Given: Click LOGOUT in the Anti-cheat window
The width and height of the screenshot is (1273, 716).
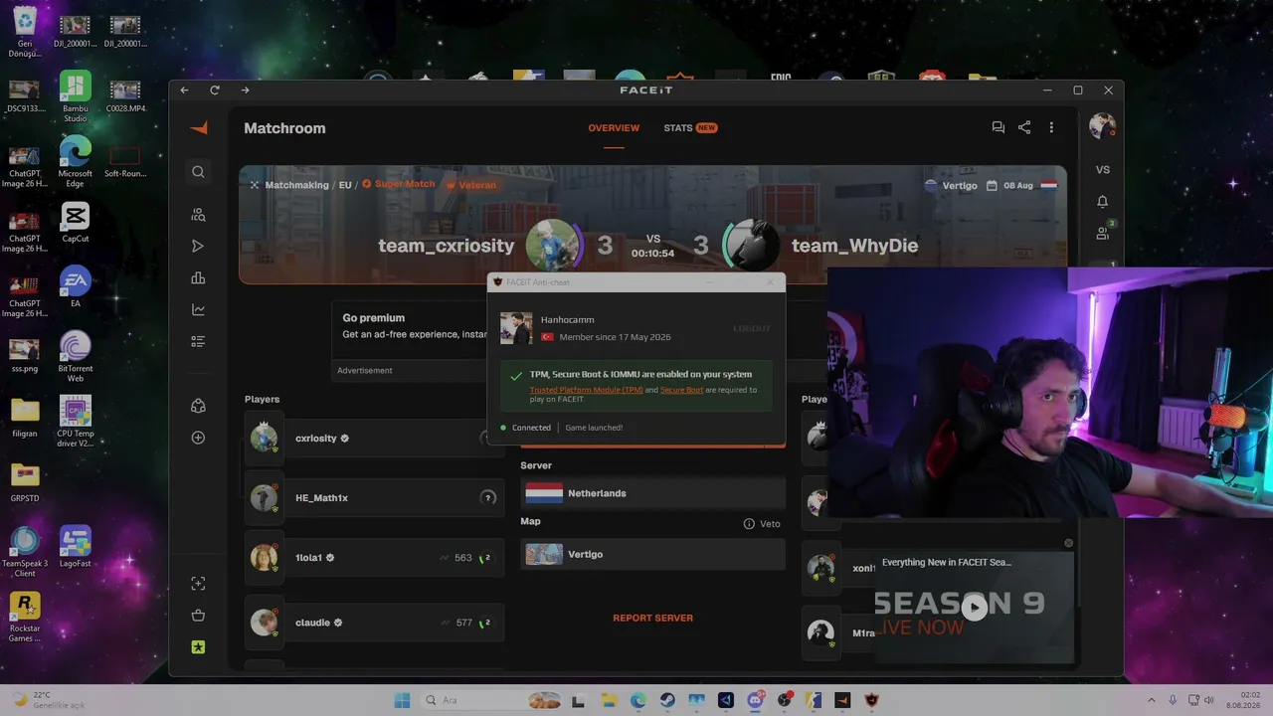Looking at the screenshot, I should 752,328.
